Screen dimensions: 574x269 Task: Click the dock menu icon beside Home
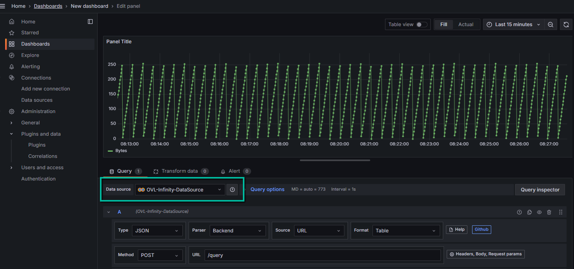[90, 21]
